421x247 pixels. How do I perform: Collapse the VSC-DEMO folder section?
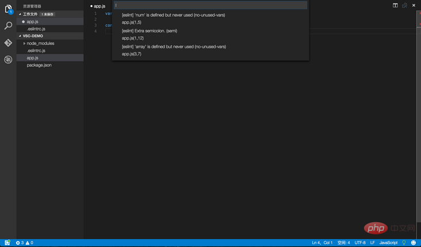pyautogui.click(x=32, y=36)
